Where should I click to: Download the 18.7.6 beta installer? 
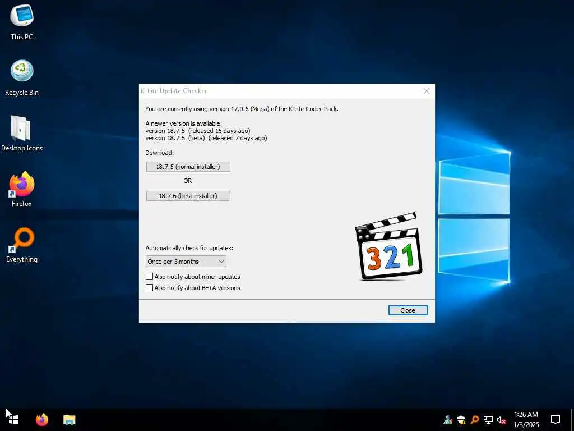[x=188, y=196]
